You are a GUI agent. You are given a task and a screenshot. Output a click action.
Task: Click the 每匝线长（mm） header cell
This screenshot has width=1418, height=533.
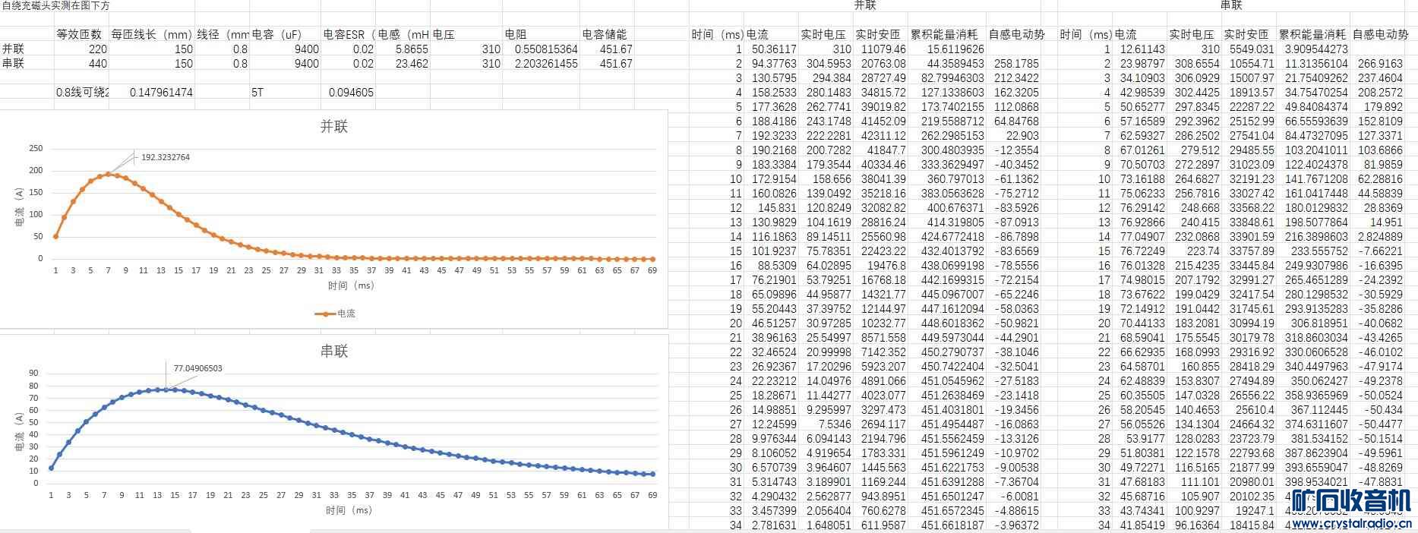click(151, 34)
